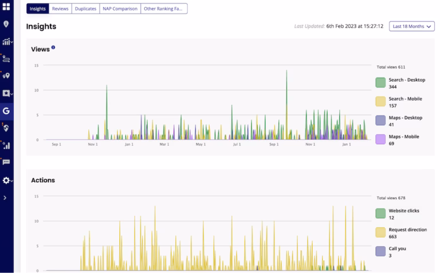The height and width of the screenshot is (273, 440).
Task: Click the bar chart signal icon in sidebar
Action: tap(6, 145)
